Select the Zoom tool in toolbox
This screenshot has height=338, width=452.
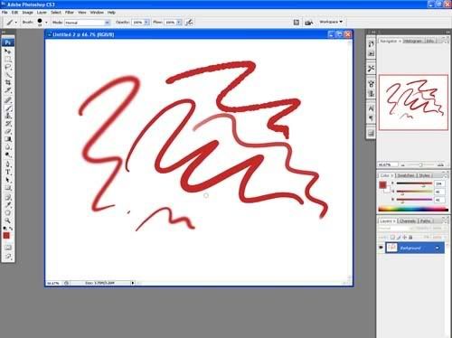click(x=8, y=221)
